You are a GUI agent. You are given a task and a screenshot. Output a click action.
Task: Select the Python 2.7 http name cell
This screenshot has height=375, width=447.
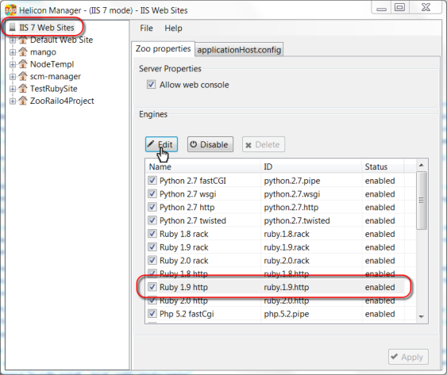[187, 207]
